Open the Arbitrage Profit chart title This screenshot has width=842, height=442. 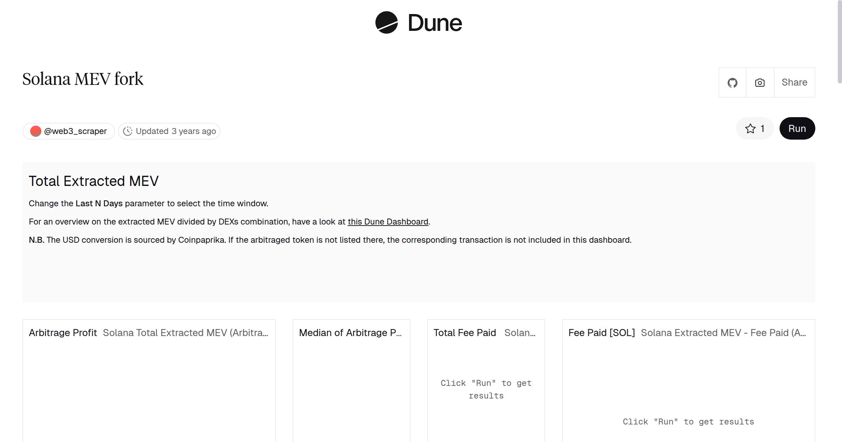pyautogui.click(x=63, y=333)
